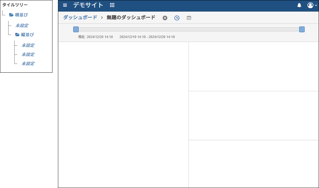Click the 現在: 2024/12/20 14:18 label

pos(95,37)
